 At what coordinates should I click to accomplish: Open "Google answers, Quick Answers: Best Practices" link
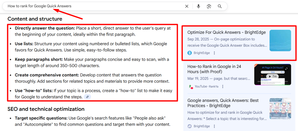pyautogui.click(x=223, y=103)
